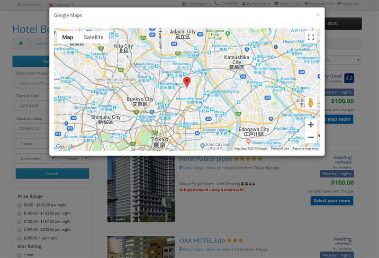Expand the My Account menu

pos(256,4)
